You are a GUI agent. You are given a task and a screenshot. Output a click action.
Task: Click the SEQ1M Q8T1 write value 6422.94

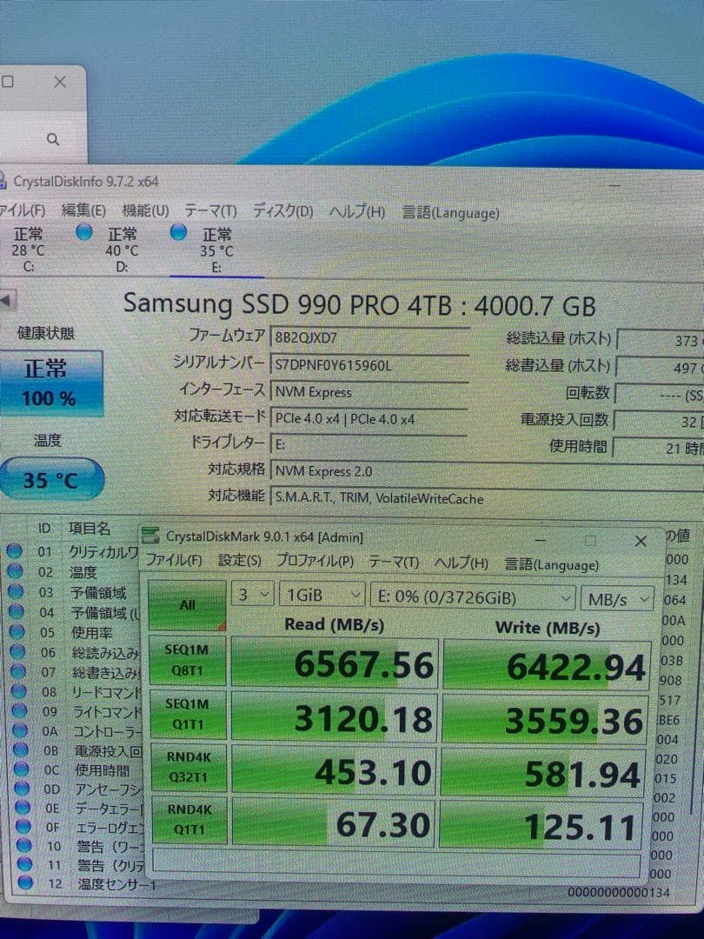click(x=547, y=665)
